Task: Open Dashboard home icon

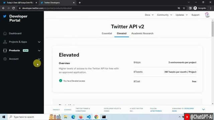Action: (x=5, y=33)
